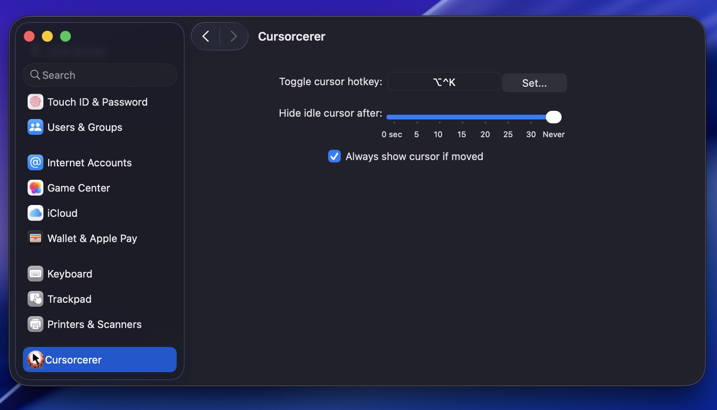Select Cursorcerer in the sidebar
The height and width of the screenshot is (410, 717).
99,360
